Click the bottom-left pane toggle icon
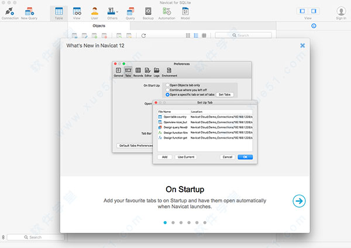The height and width of the screenshot is (248, 351). pyautogui.click(x=3, y=237)
